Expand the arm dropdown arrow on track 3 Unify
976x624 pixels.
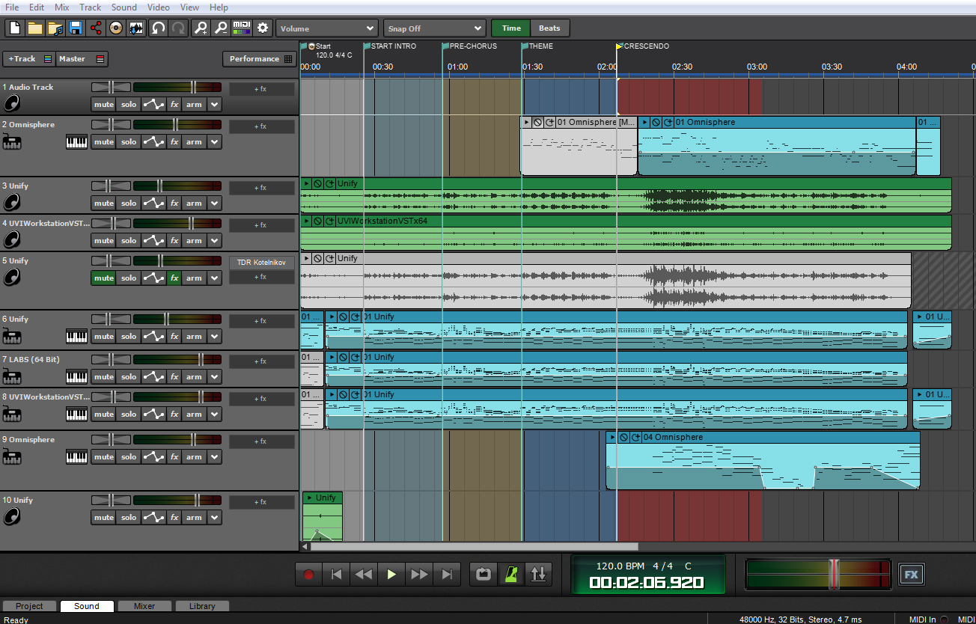coord(215,204)
